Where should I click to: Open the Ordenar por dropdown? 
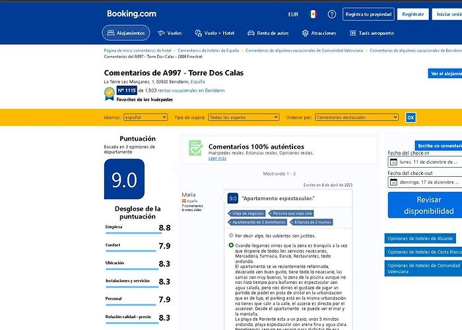point(356,117)
